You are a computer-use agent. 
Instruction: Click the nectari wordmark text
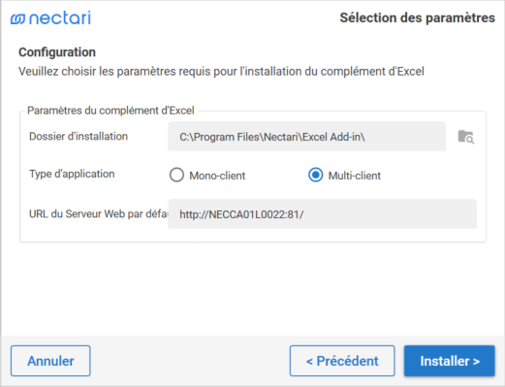pyautogui.click(x=60, y=17)
